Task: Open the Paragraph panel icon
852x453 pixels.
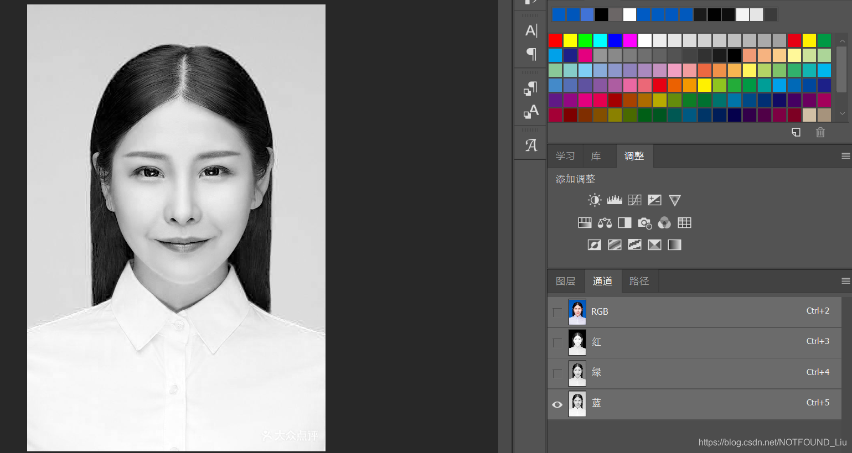Action: point(531,54)
